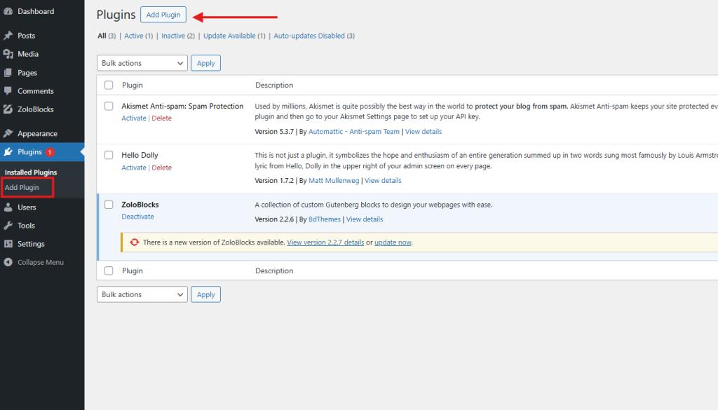The image size is (718, 410).
Task: Click the Pages icon in sidebar
Action: coord(8,73)
